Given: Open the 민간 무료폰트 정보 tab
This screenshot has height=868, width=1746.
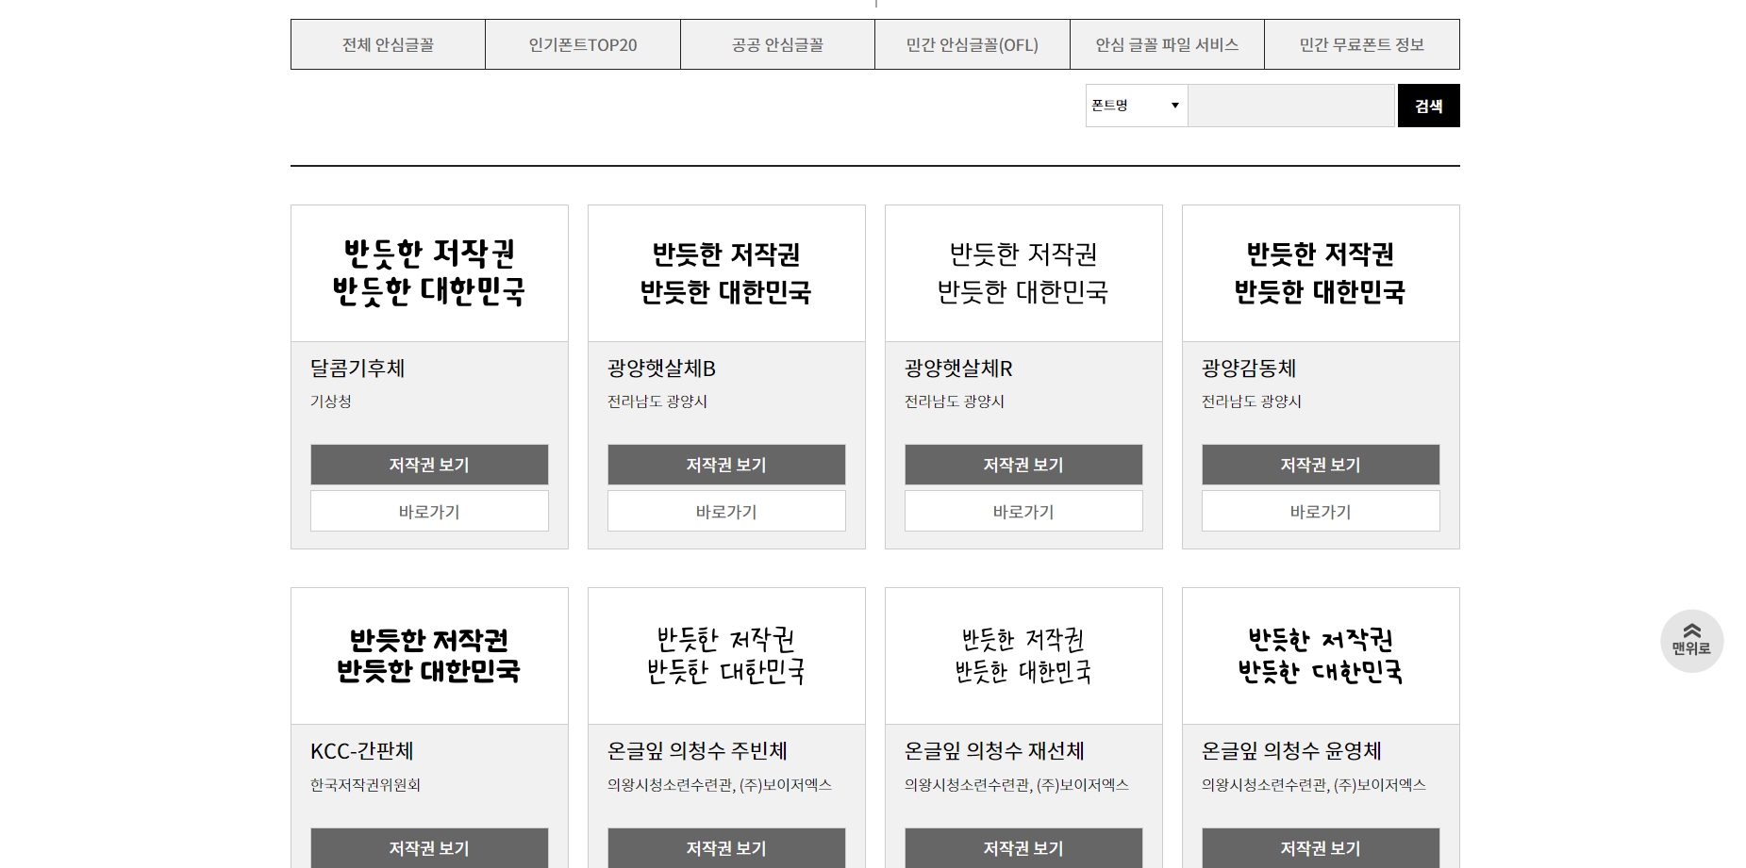Looking at the screenshot, I should [x=1362, y=44].
